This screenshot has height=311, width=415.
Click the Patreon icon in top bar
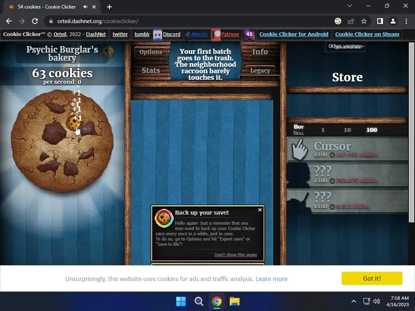tap(216, 35)
